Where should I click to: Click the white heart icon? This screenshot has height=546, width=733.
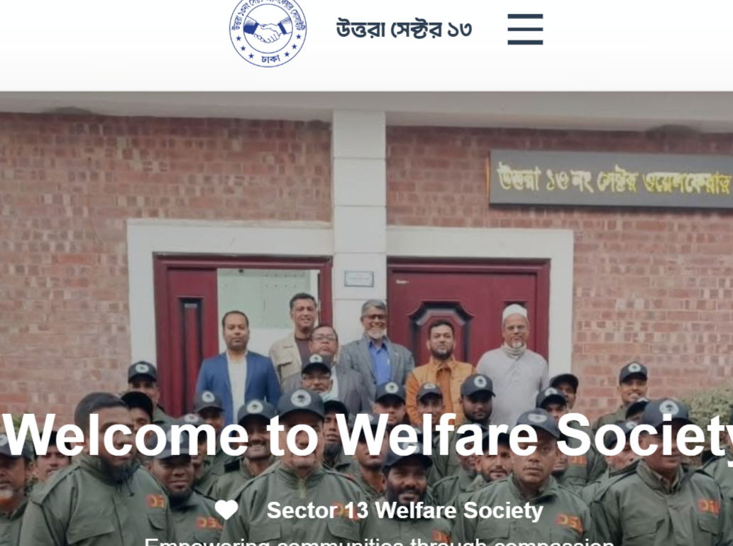pos(227,510)
